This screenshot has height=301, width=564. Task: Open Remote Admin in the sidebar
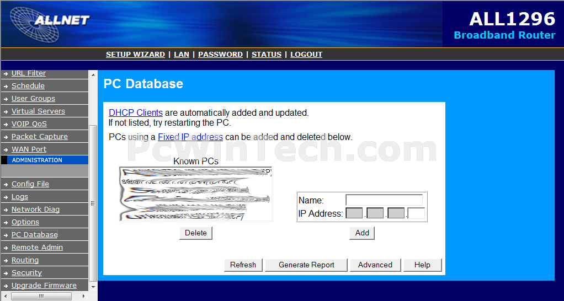[37, 248]
